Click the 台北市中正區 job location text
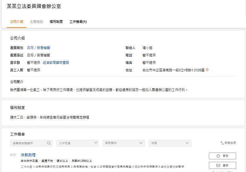The width and height of the screenshot is (246, 172). tap(29, 161)
